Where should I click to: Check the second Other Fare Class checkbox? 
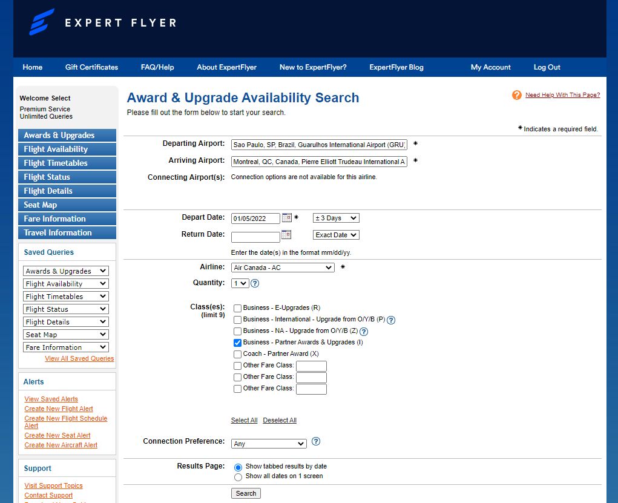pyautogui.click(x=237, y=377)
